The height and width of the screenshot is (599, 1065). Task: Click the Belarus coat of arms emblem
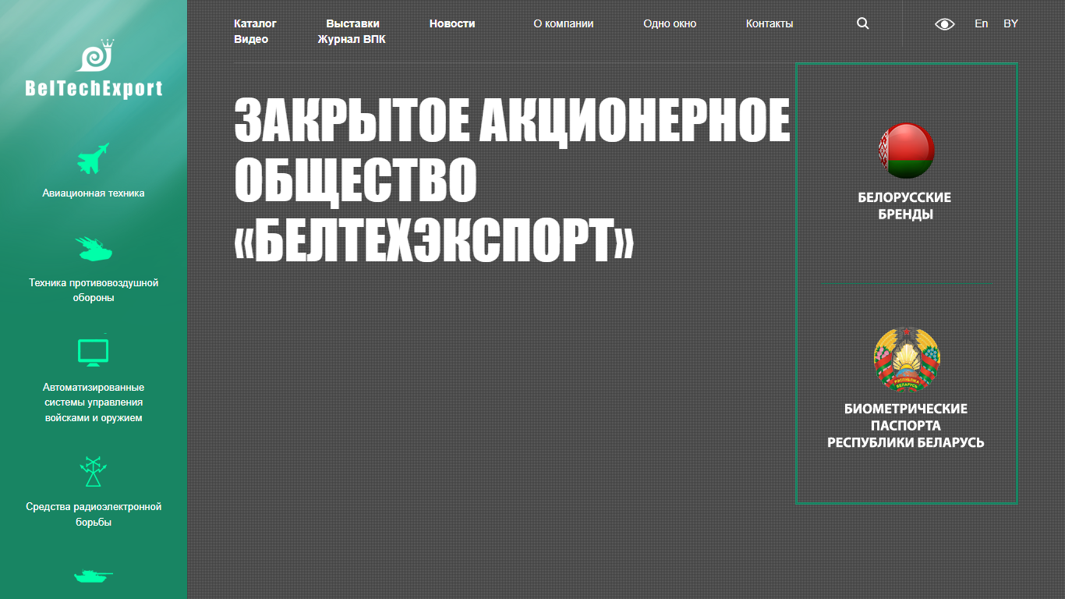click(x=907, y=359)
